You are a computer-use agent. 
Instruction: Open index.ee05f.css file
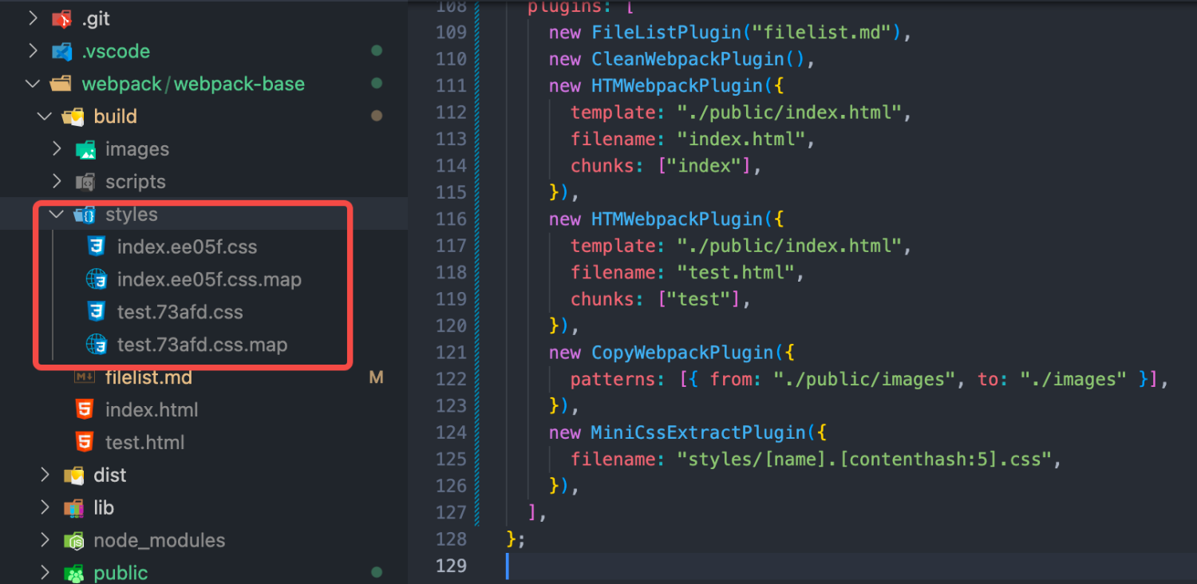(187, 247)
